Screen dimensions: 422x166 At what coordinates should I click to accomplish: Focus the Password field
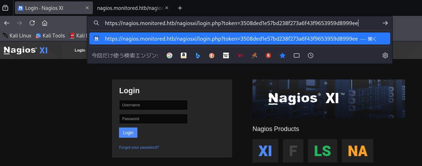(x=153, y=119)
